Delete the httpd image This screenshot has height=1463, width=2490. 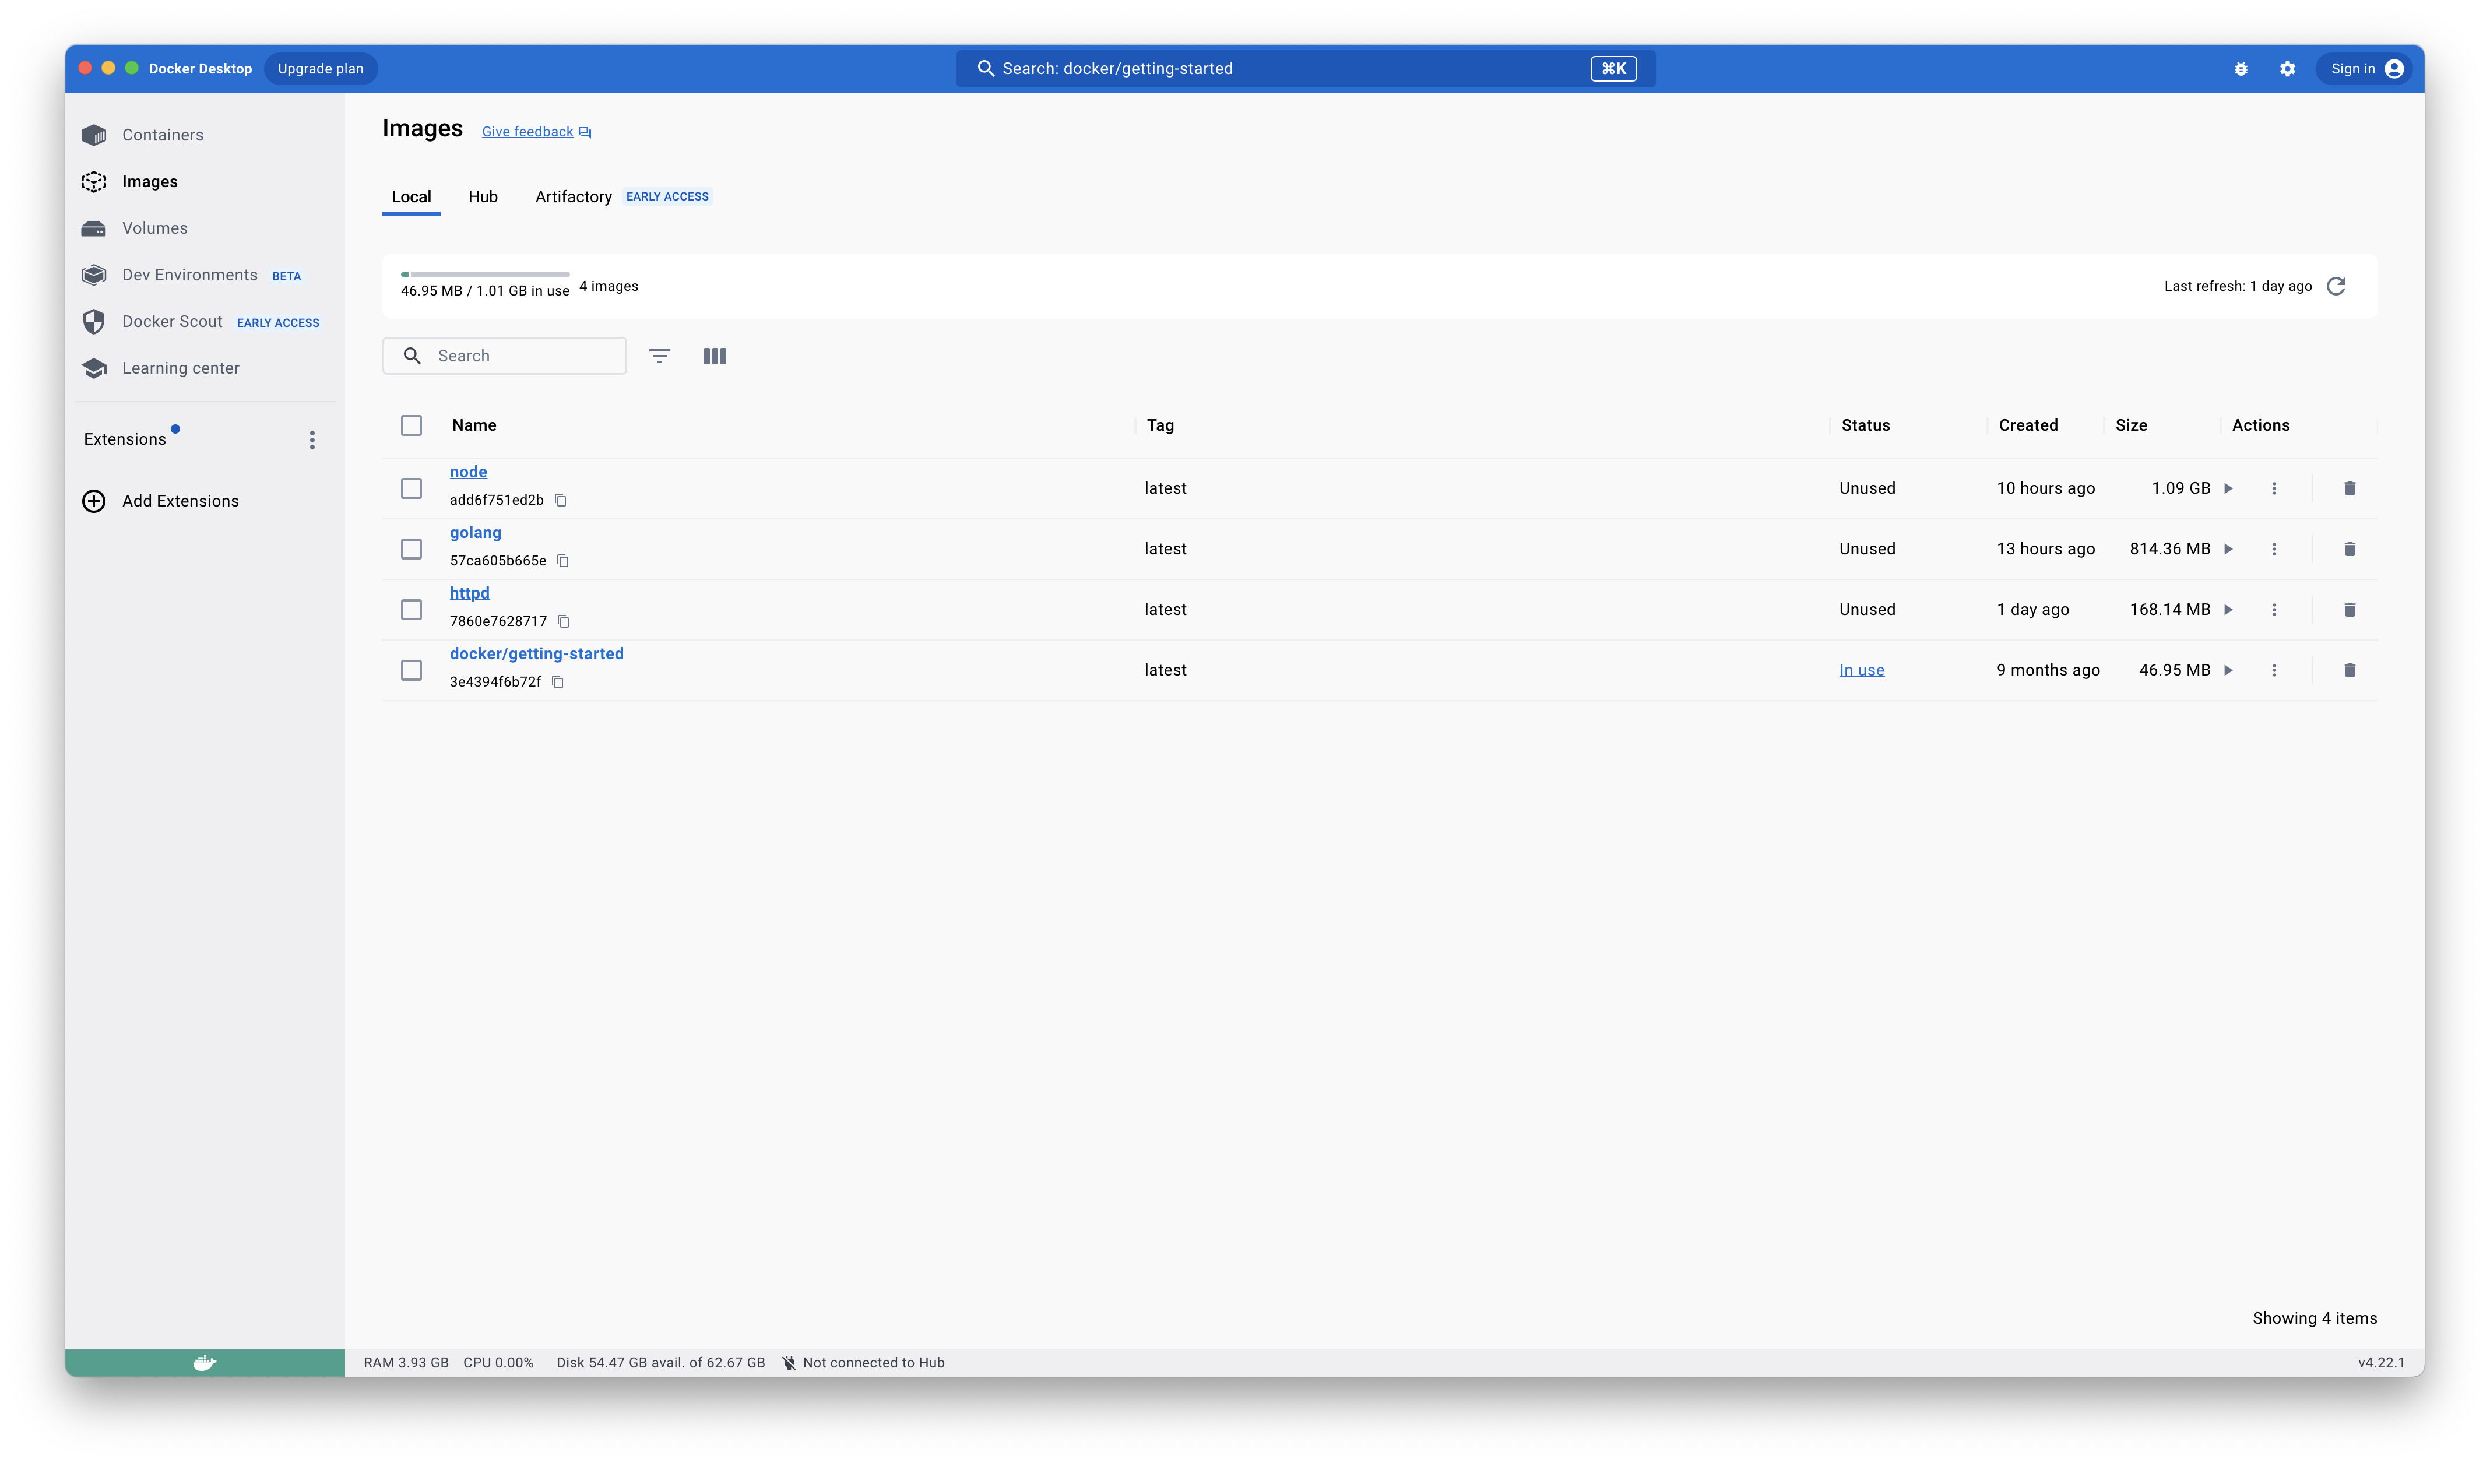pos(2350,610)
